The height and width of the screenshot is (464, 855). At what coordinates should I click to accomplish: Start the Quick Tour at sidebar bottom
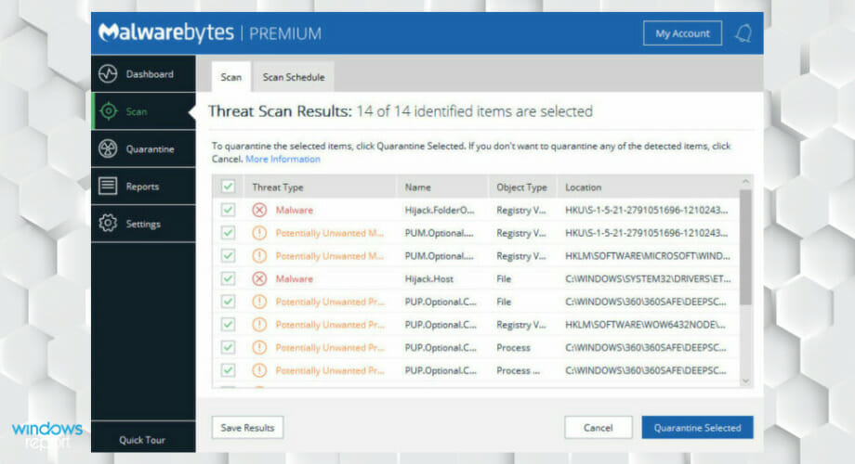142,440
